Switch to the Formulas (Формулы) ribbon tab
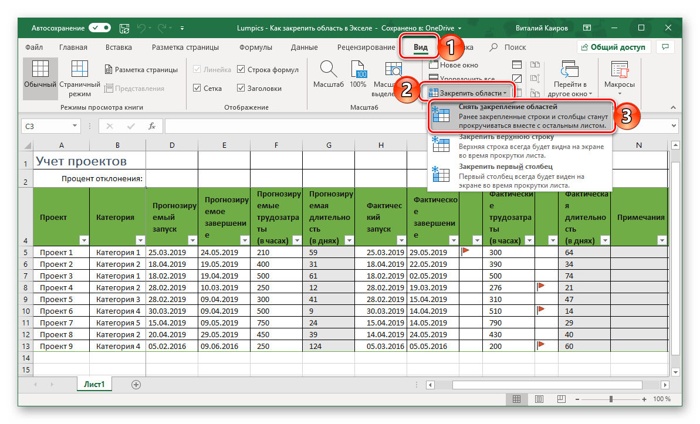Screen dimensions: 700x424 pos(255,48)
